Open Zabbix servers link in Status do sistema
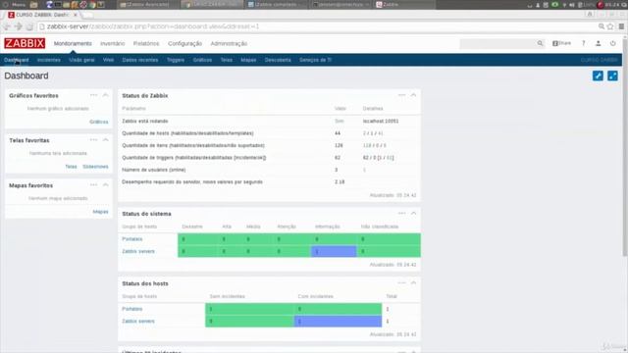This screenshot has width=628, height=353. coord(138,251)
